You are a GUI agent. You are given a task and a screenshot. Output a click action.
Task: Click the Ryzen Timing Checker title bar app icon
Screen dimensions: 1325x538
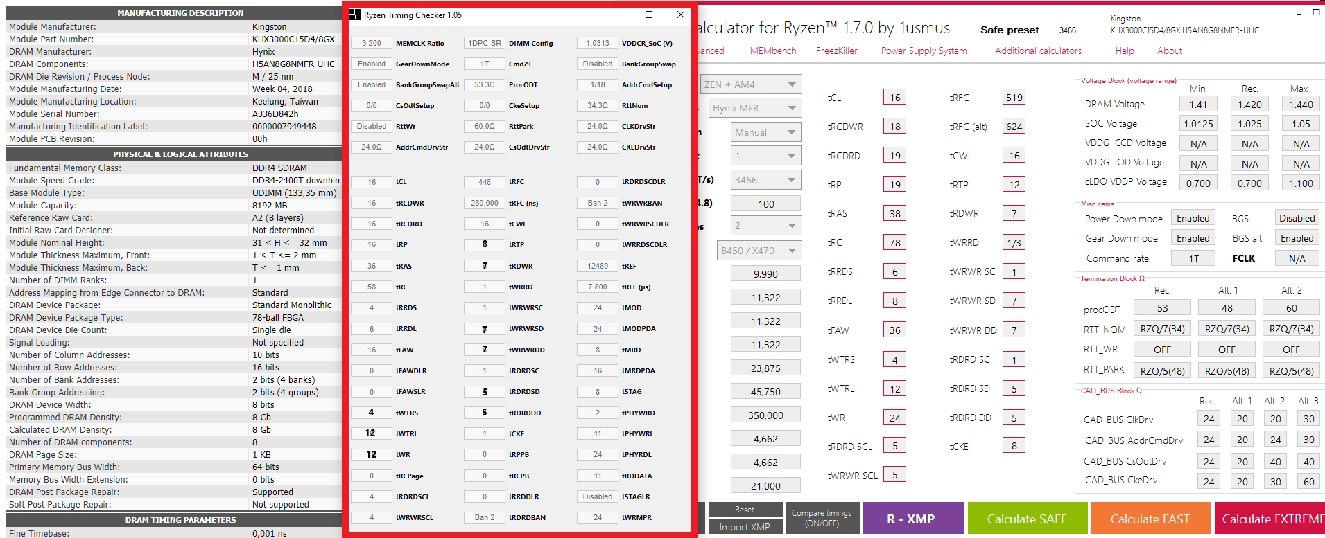pos(355,15)
